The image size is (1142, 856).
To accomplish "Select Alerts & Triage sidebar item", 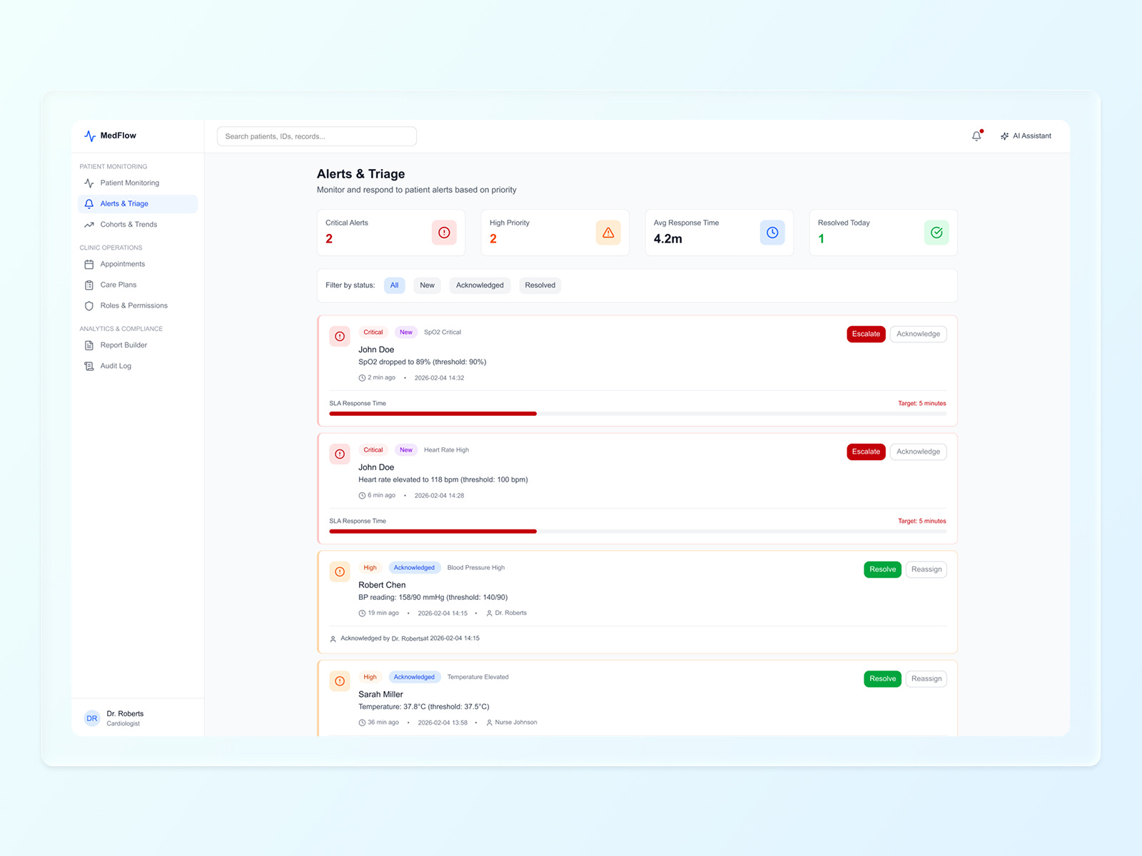I will pos(138,204).
